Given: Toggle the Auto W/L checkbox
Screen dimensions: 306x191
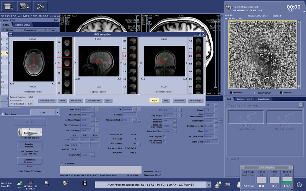Looking at the screenshot, I should click(x=281, y=92).
